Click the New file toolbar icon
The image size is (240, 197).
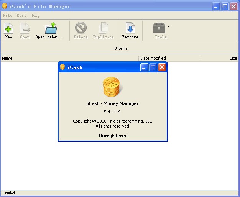point(8,28)
